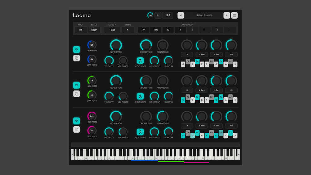Viewport: 311px width, 175px height.
Task: Toggle AVOID NOTE in third voice row
Action: point(140,132)
